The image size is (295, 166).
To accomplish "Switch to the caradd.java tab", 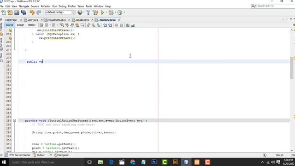I will click(x=83, y=20).
